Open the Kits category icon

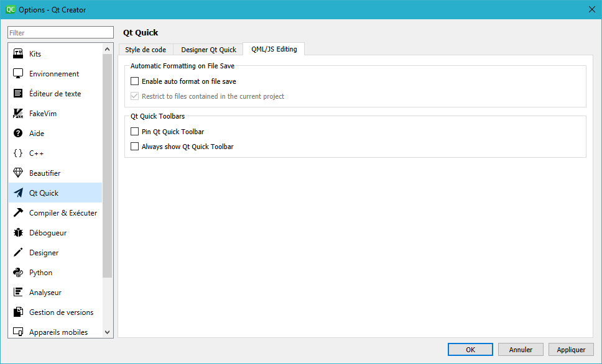point(18,53)
